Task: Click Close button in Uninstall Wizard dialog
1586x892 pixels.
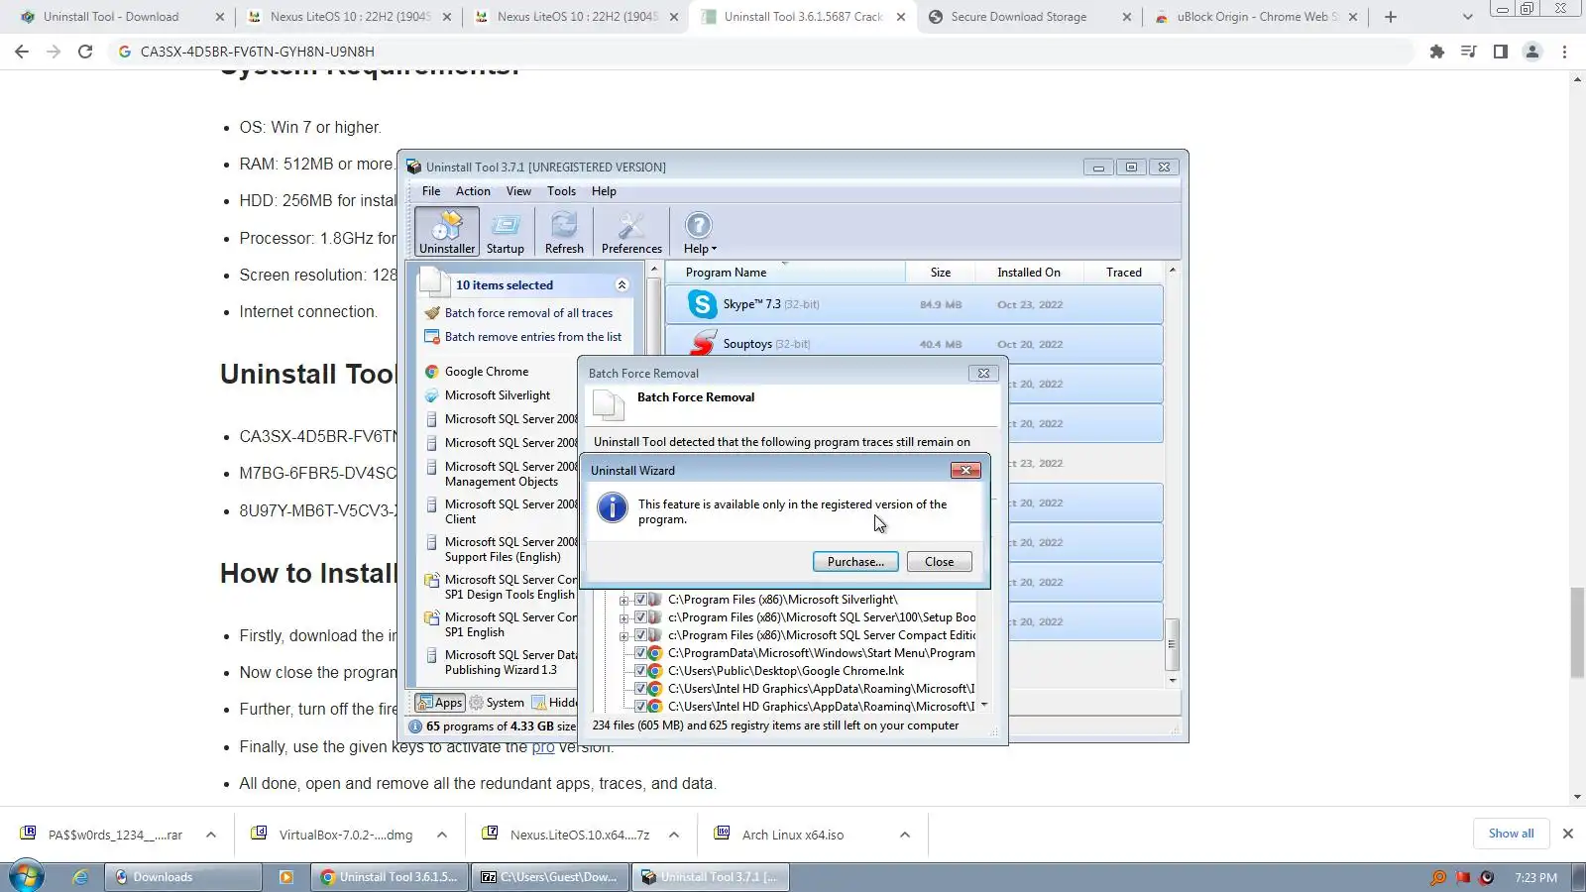Action: point(939,562)
